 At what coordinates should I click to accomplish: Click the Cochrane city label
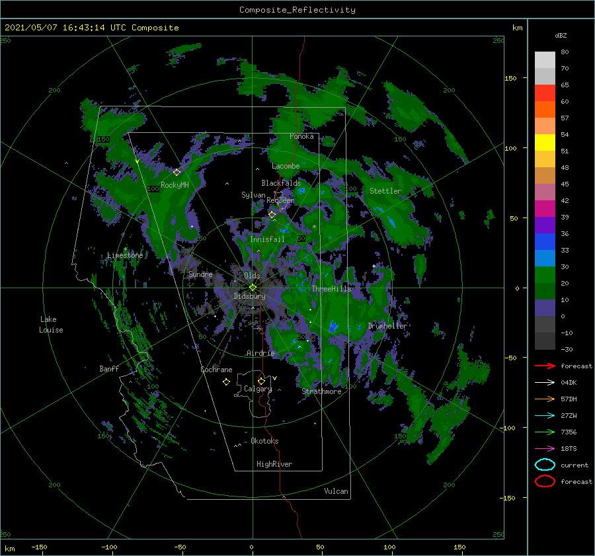[x=216, y=370]
